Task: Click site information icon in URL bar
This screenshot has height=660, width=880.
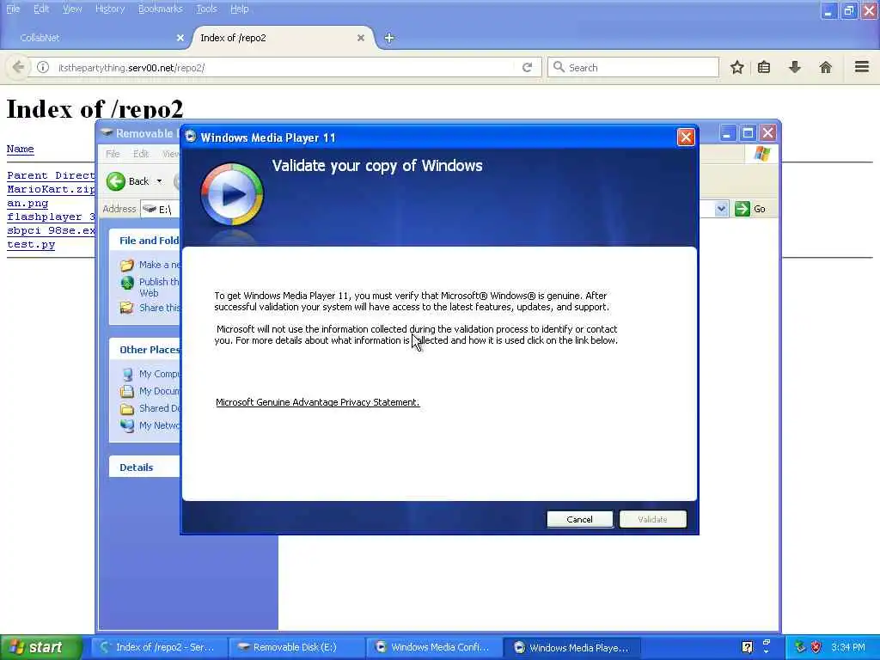Action: pyautogui.click(x=43, y=67)
